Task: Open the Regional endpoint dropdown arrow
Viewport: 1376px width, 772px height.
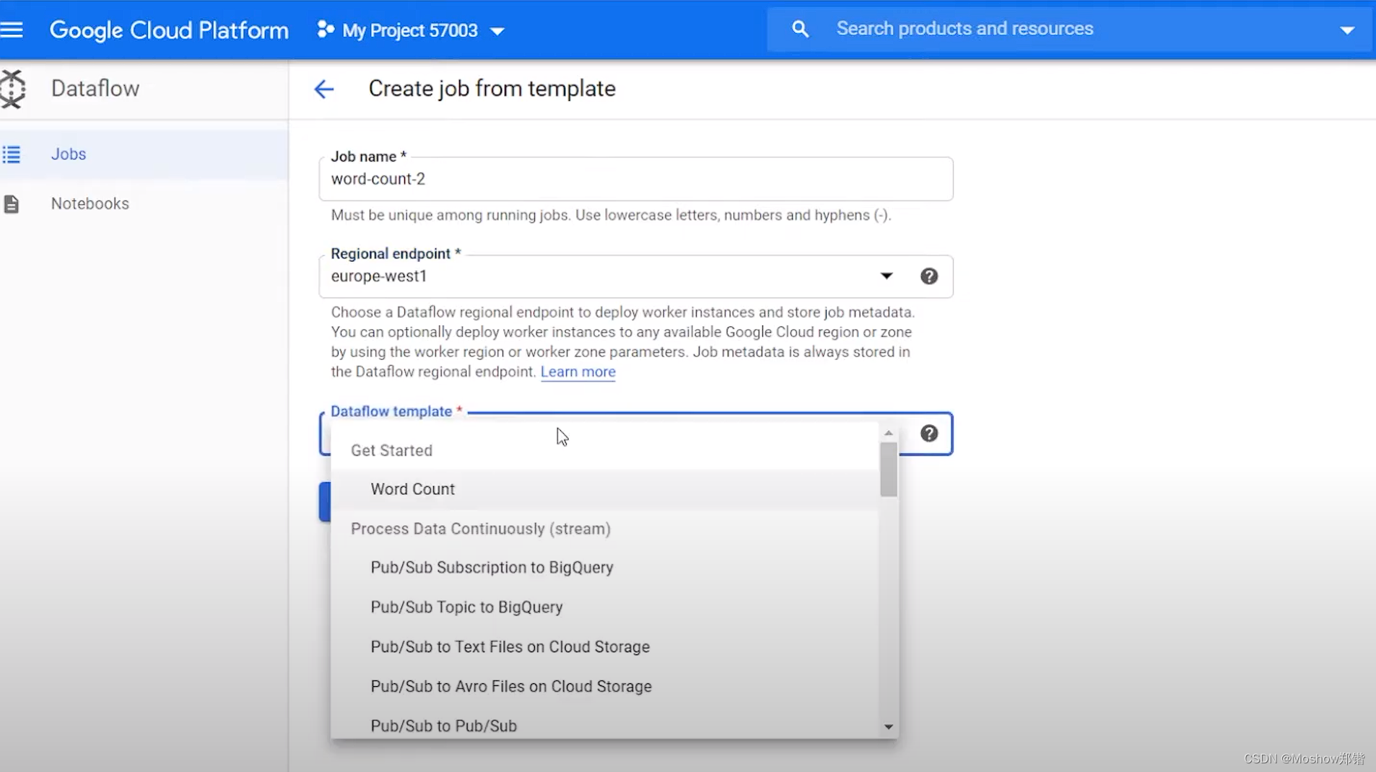Action: pyautogui.click(x=886, y=276)
